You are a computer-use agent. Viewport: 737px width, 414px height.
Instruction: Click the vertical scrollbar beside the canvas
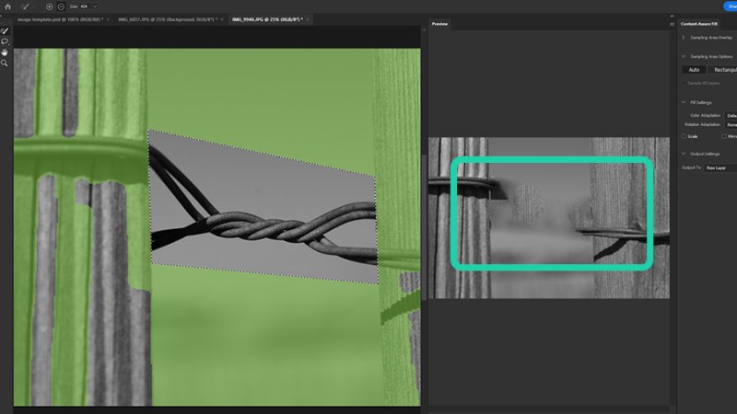click(424, 227)
